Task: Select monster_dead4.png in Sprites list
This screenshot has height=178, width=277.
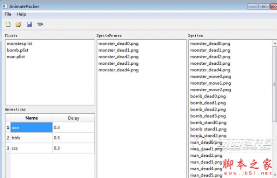Action: tap(210, 70)
